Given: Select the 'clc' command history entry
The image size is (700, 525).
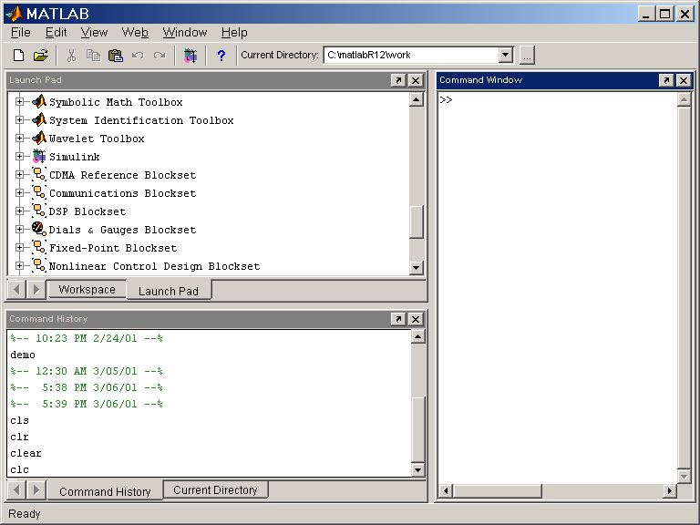Looking at the screenshot, I should tap(20, 469).
